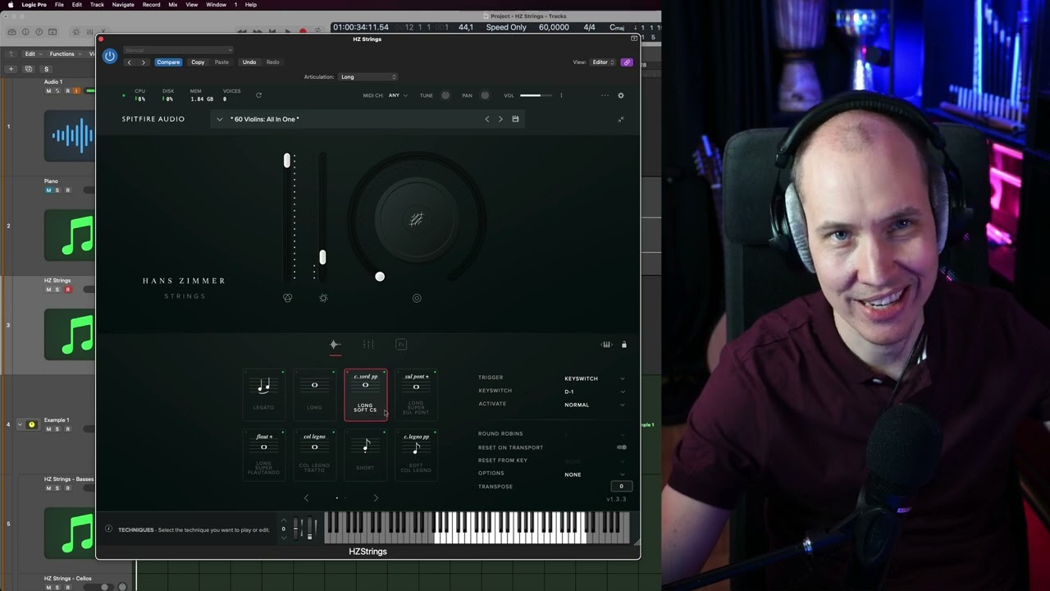Click the icon under the expression slider
Viewport: 1050px width, 591px height.
288,298
